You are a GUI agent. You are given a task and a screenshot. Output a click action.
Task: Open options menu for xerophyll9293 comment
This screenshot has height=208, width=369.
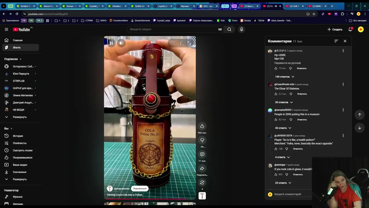(343, 110)
